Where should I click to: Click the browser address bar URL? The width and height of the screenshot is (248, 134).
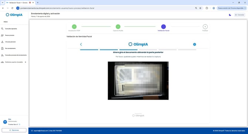click(x=57, y=8)
